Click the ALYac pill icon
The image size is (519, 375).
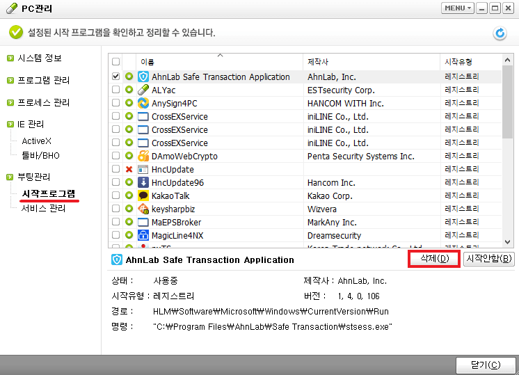[x=143, y=90]
